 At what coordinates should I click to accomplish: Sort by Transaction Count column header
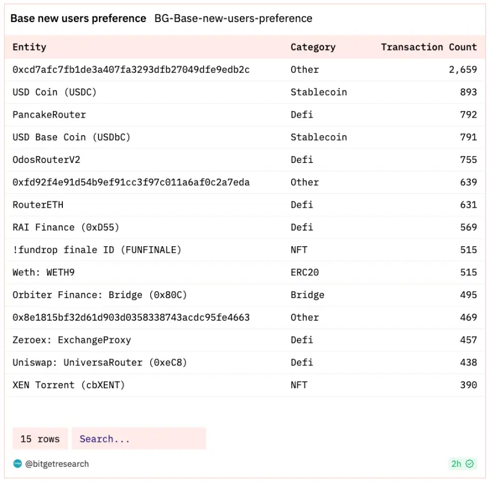click(x=428, y=47)
